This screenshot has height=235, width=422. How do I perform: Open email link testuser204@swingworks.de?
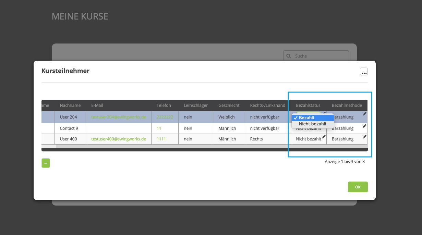pos(119,117)
